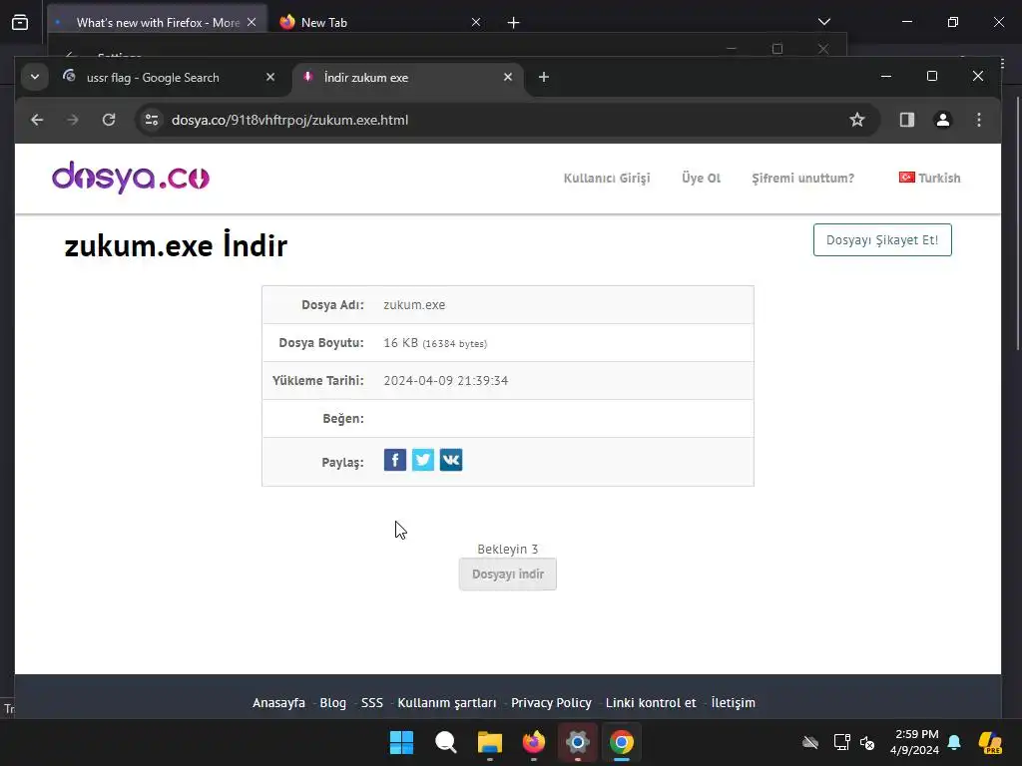Image resolution: width=1022 pixels, height=766 pixels.
Task: Open Anasayfa footer link
Action: (x=279, y=703)
